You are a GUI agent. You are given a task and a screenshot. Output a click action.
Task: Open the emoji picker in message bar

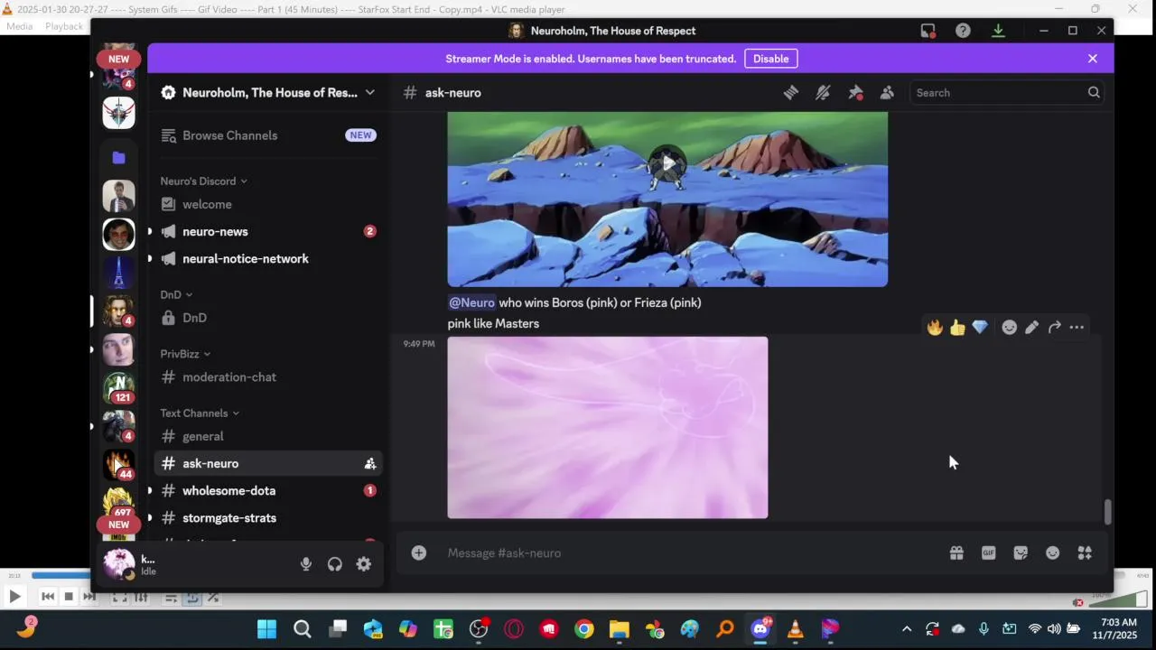(x=1052, y=552)
